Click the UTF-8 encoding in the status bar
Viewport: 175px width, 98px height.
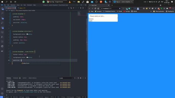pyautogui.click(x=52, y=97)
